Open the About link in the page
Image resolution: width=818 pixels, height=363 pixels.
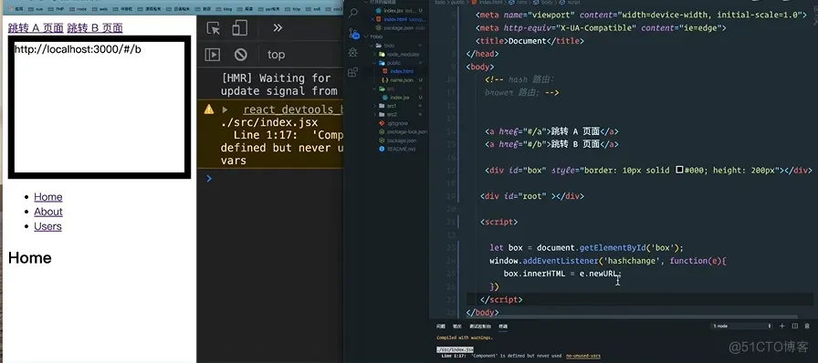[x=48, y=212]
